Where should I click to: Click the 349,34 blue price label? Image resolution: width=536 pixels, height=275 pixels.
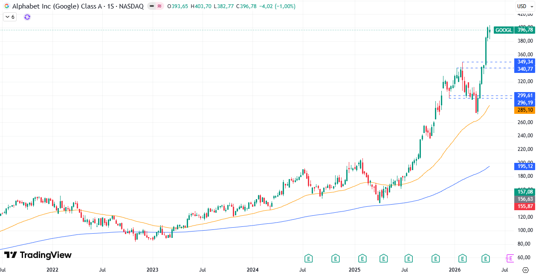point(525,62)
